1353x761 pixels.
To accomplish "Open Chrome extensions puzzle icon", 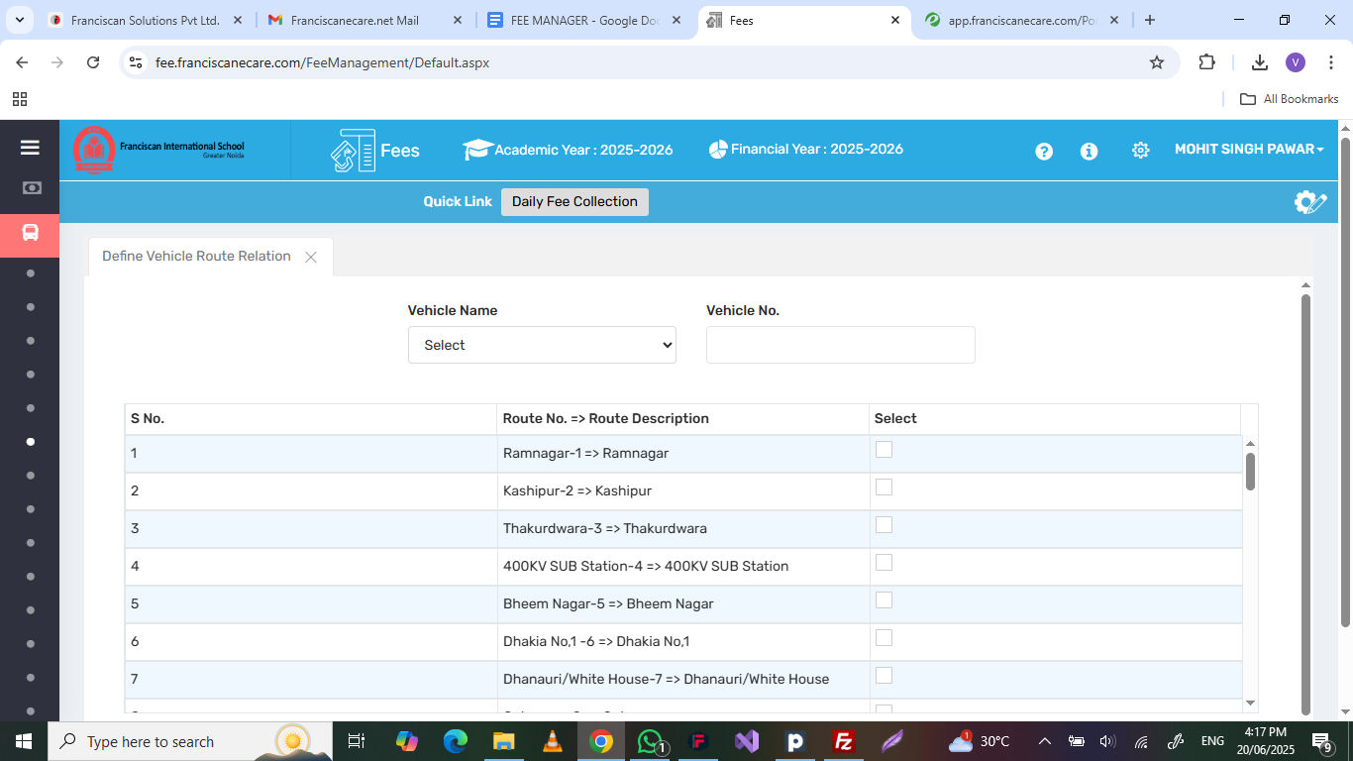I will click(1206, 62).
